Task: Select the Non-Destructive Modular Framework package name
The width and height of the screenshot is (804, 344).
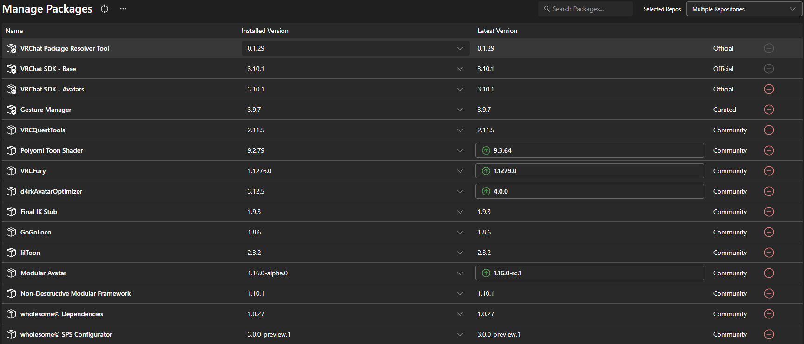Action: pos(75,293)
